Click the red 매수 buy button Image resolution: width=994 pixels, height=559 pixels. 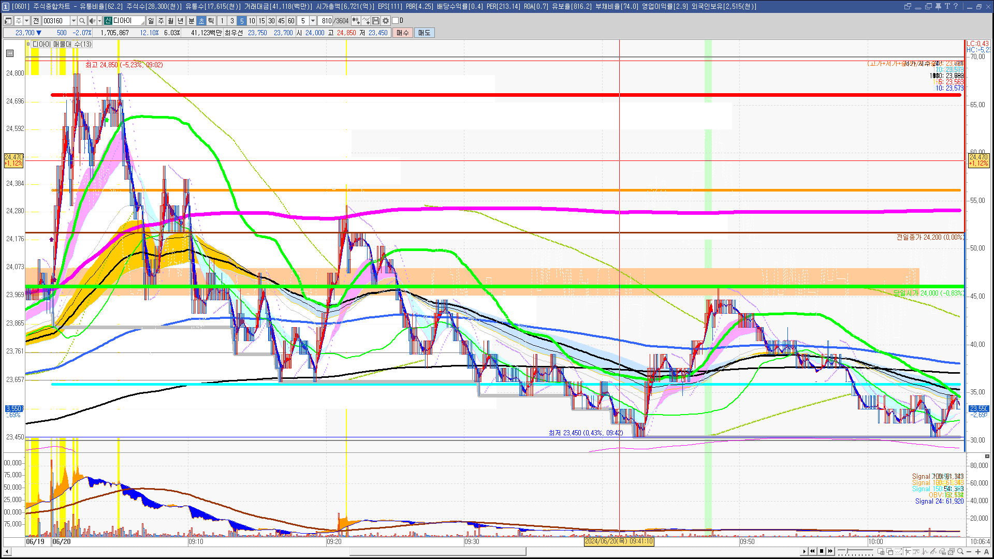(x=403, y=33)
